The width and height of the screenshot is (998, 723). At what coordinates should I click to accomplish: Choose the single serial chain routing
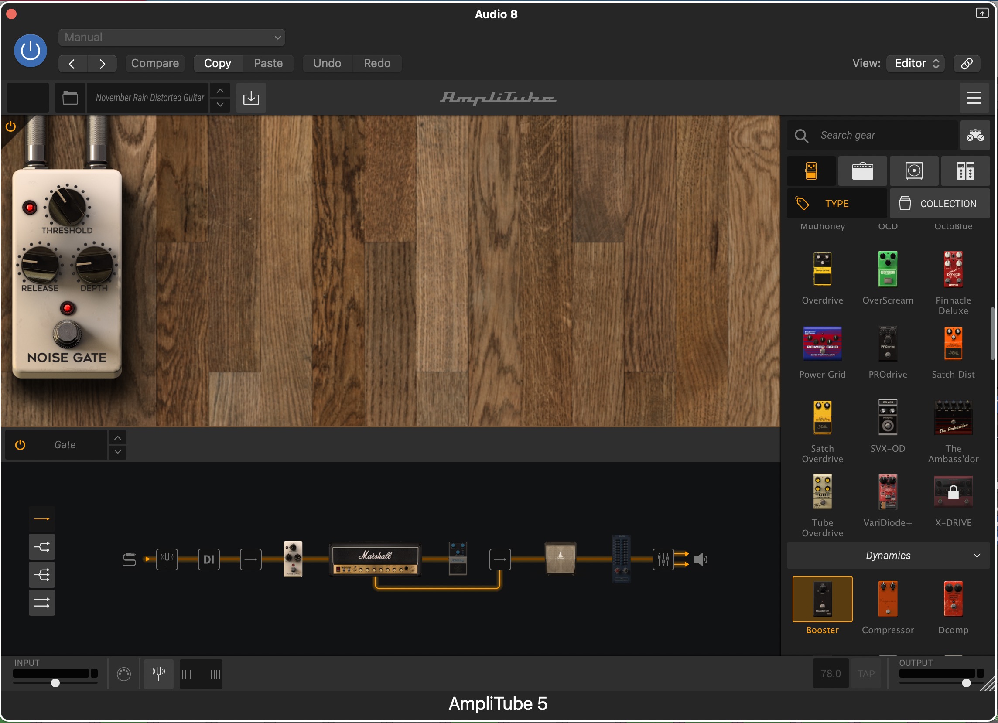(x=42, y=519)
